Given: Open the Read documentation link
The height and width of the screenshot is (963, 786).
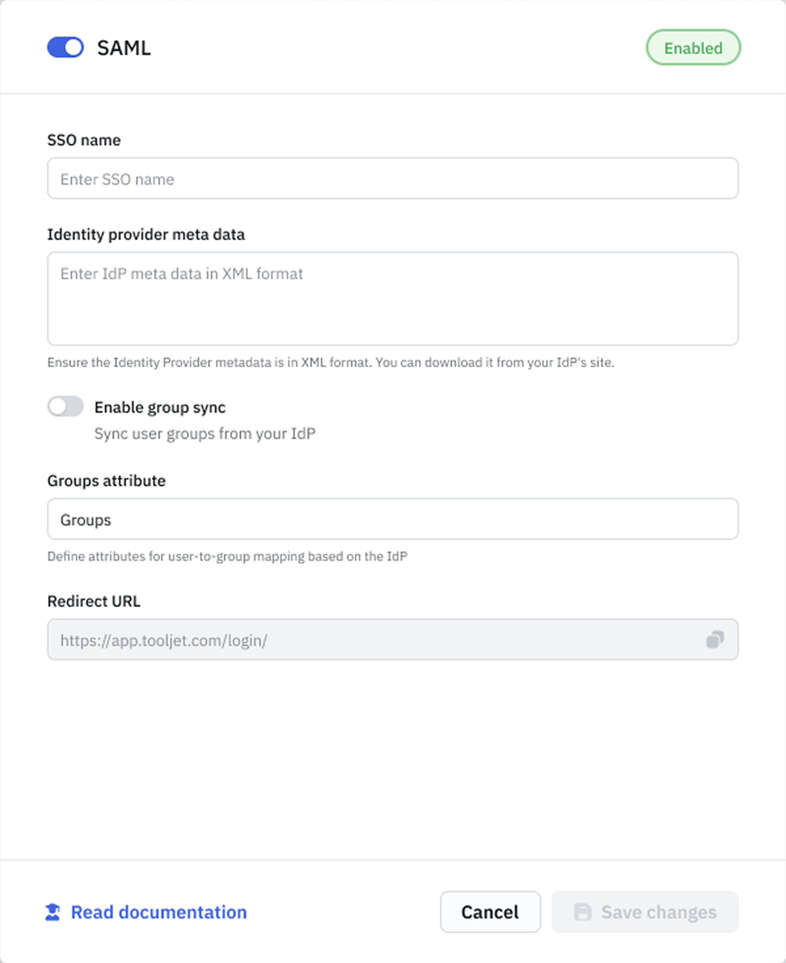Looking at the screenshot, I should [159, 912].
